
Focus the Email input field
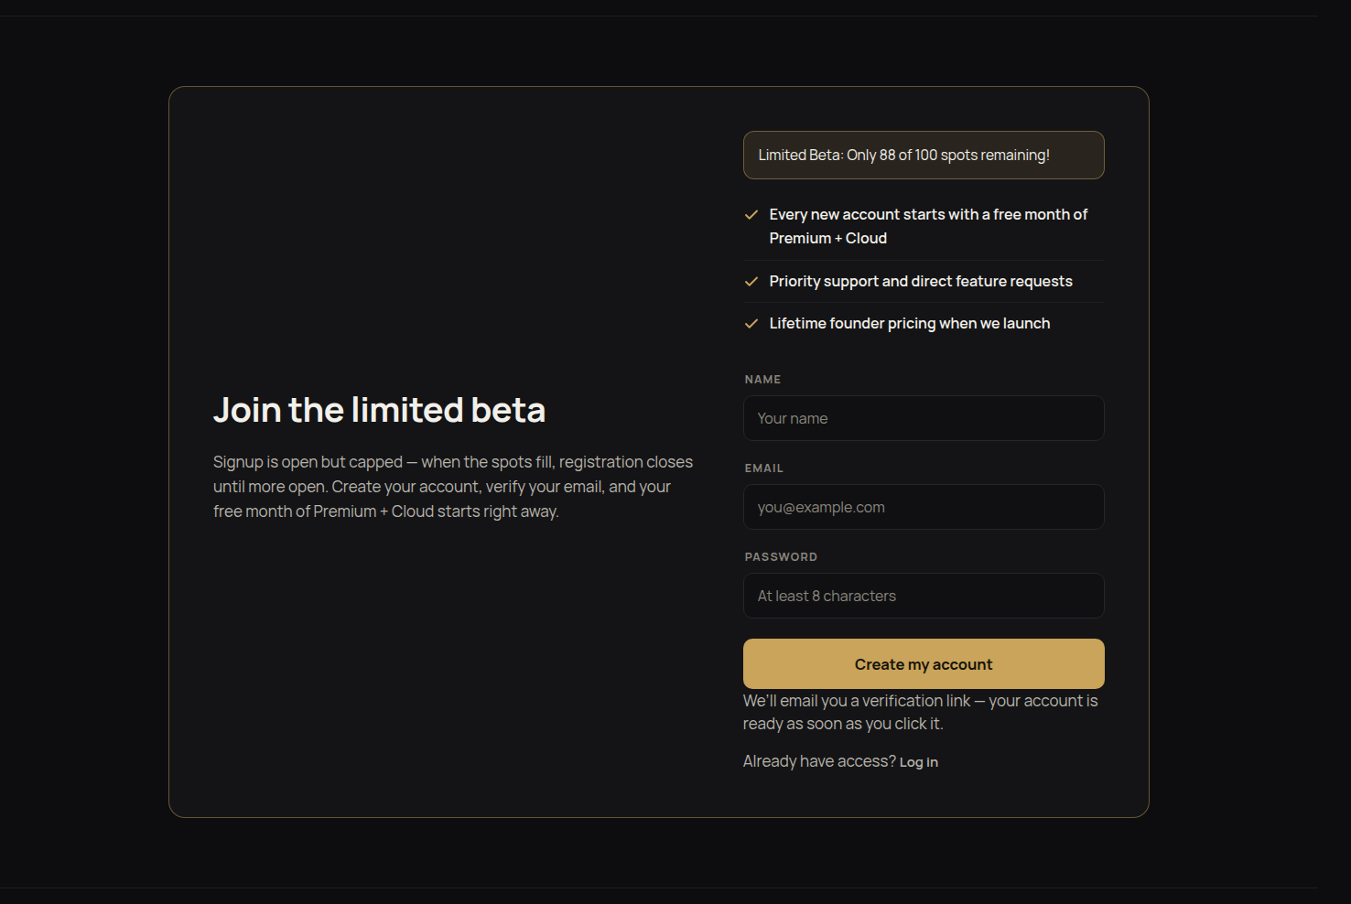pyautogui.click(x=924, y=507)
